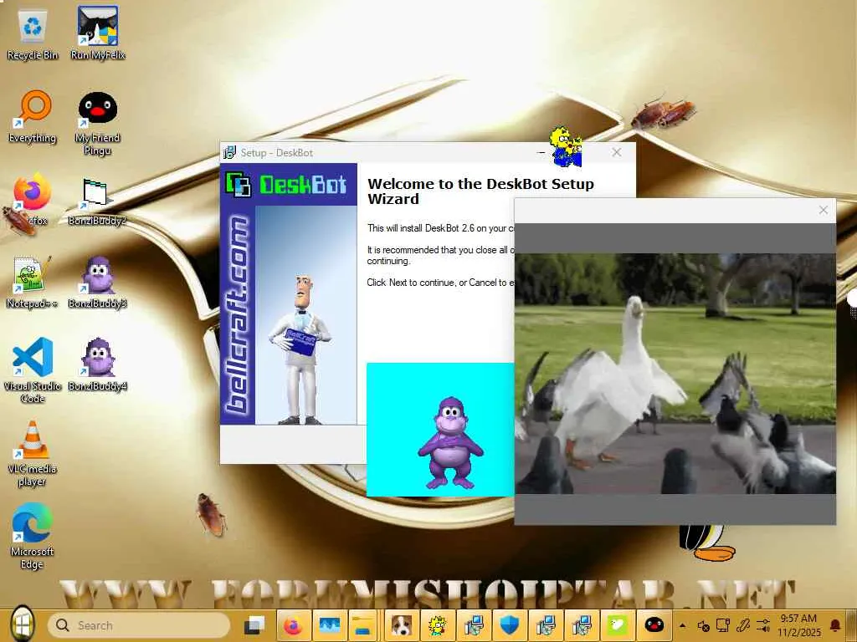This screenshot has height=642, width=857.
Task: Click the Lisa Simpson desktop character
Action: [565, 146]
